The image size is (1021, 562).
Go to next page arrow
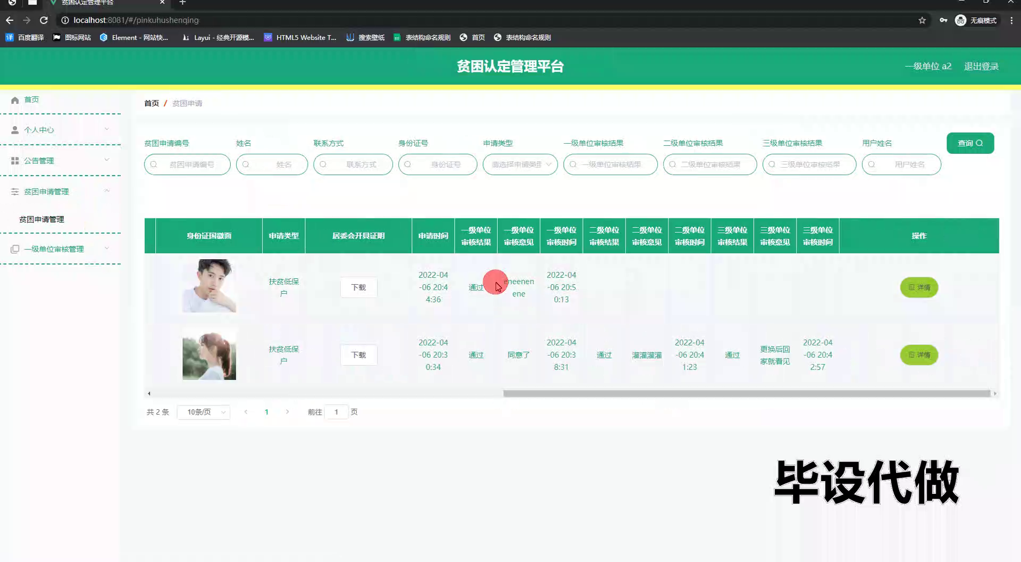point(287,412)
